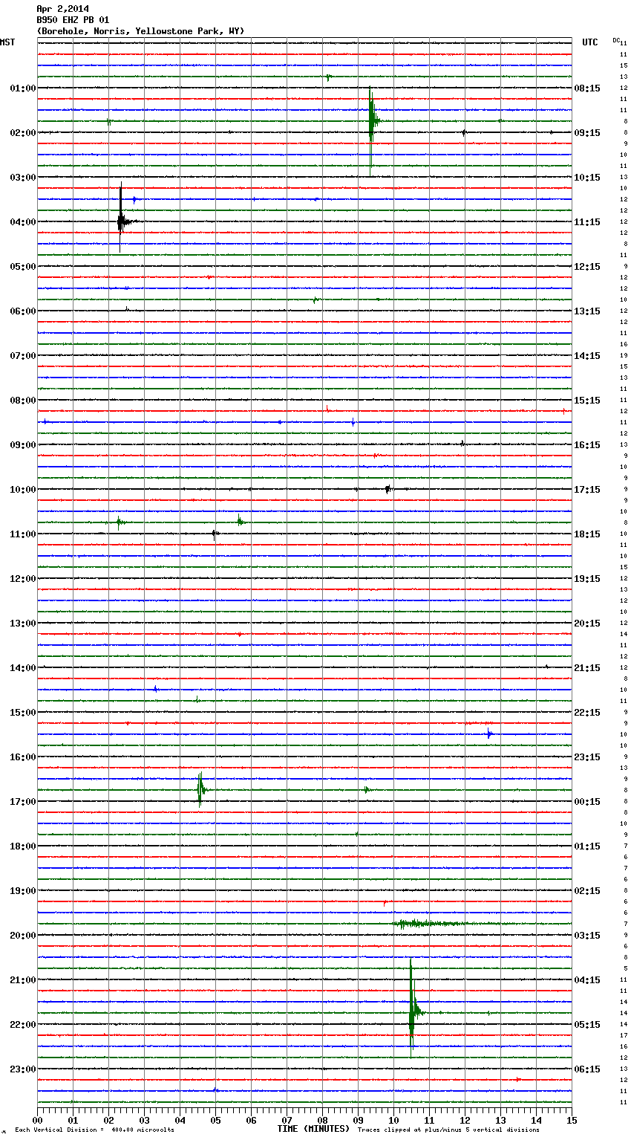This screenshot has width=631, height=1140.
Task: Click the 08:00 MST time label
Action: (23, 401)
